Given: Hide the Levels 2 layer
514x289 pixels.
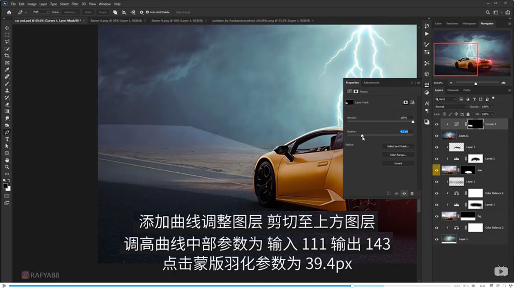Looking at the screenshot, I should (x=437, y=159).
